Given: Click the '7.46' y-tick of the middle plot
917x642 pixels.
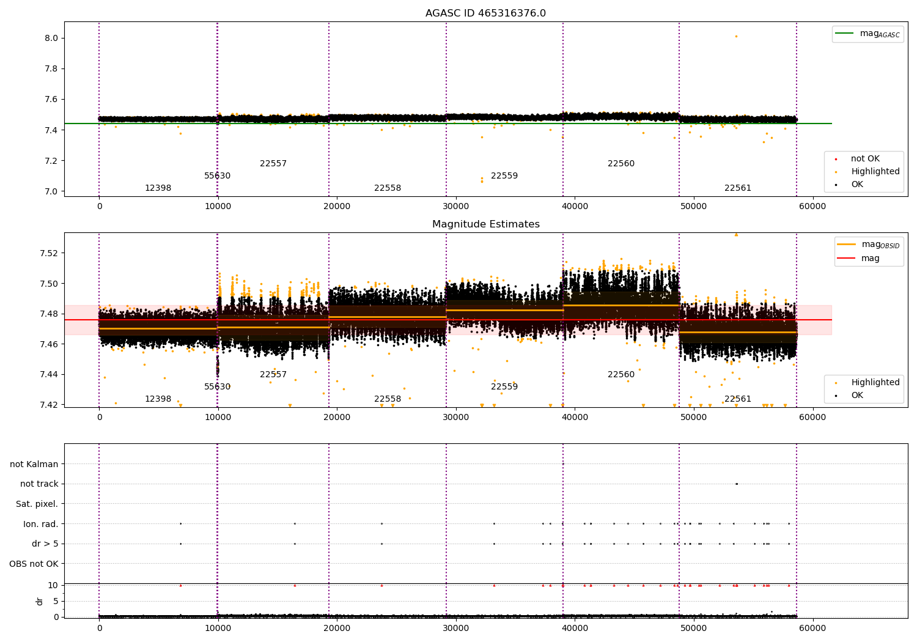Looking at the screenshot, I should pos(49,344).
